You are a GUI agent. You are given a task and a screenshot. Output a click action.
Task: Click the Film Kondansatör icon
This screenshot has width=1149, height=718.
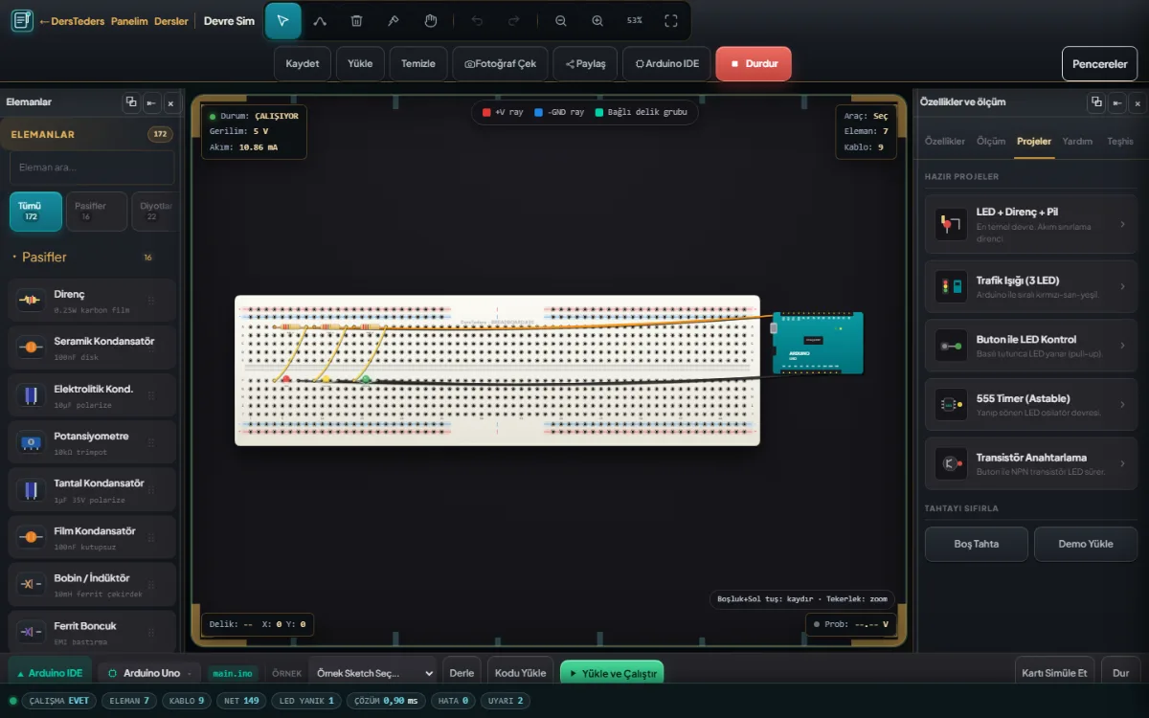click(x=31, y=537)
